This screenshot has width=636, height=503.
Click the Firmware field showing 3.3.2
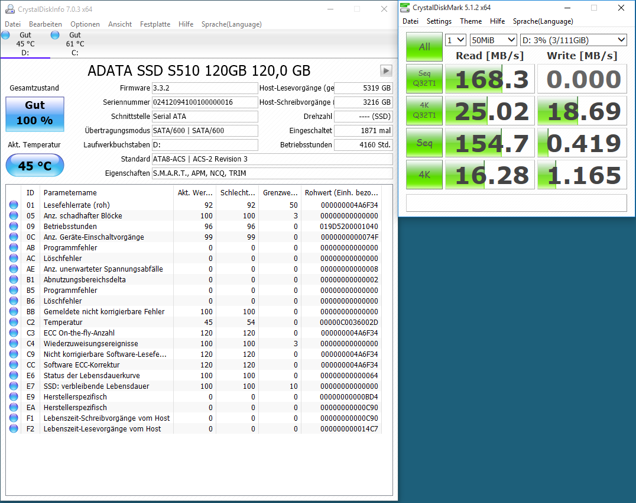[205, 88]
